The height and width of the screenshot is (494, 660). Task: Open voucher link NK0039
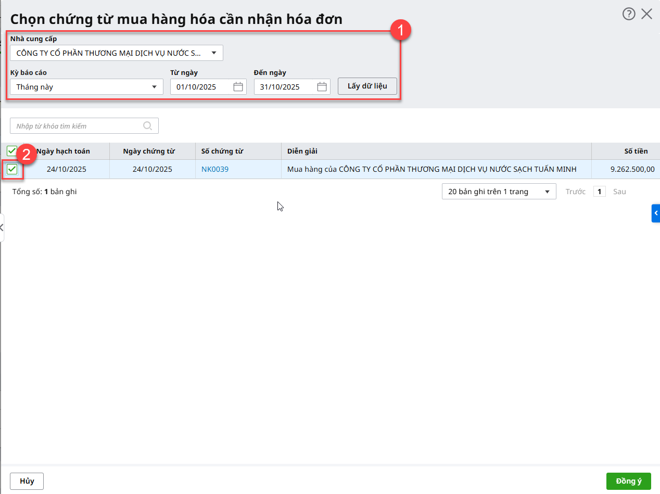215,169
